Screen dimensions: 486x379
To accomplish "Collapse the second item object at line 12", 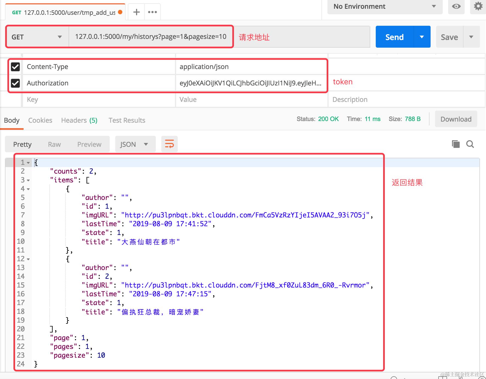I will tap(28, 259).
